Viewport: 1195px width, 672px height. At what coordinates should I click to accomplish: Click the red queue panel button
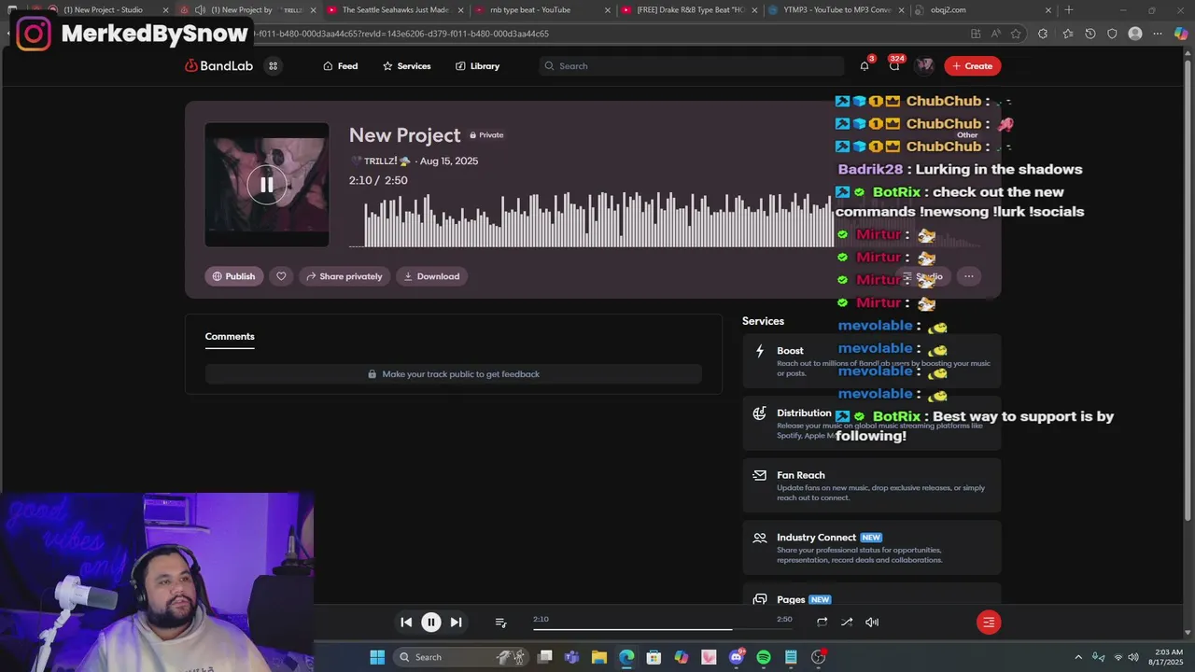[x=989, y=623]
